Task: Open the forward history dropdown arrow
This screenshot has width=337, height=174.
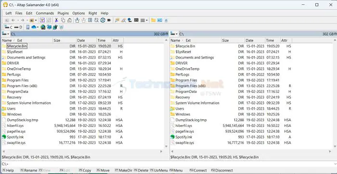Action: [27, 20]
